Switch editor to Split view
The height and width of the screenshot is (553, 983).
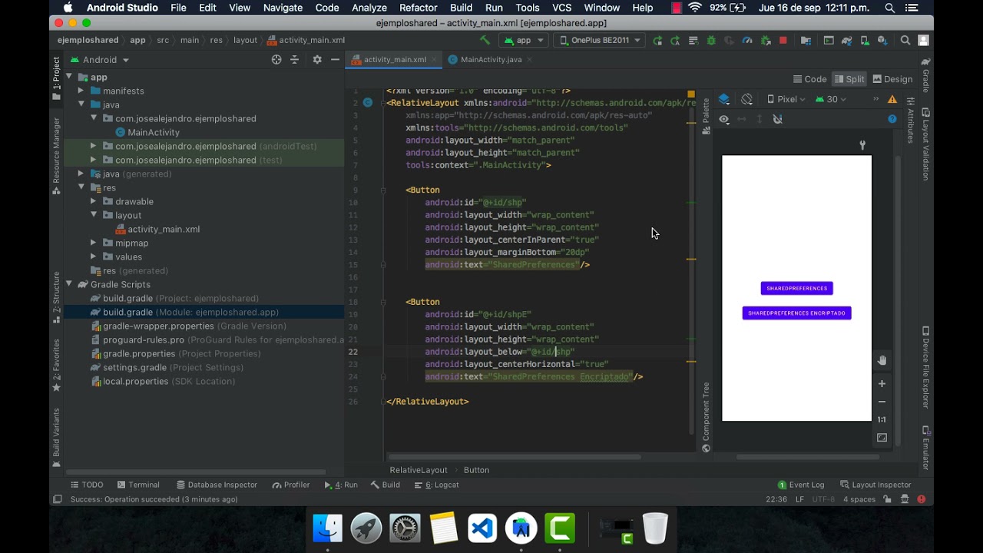coord(849,79)
